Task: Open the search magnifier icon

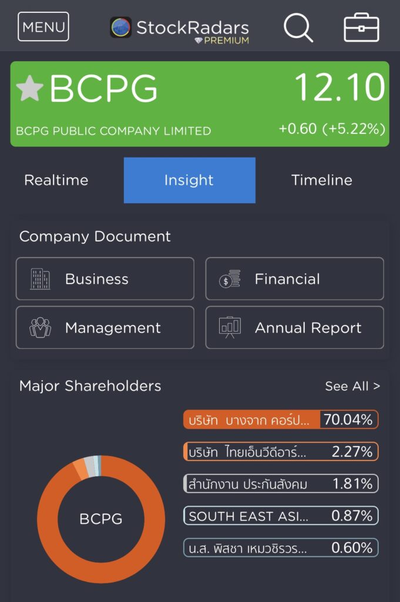Action: click(298, 28)
